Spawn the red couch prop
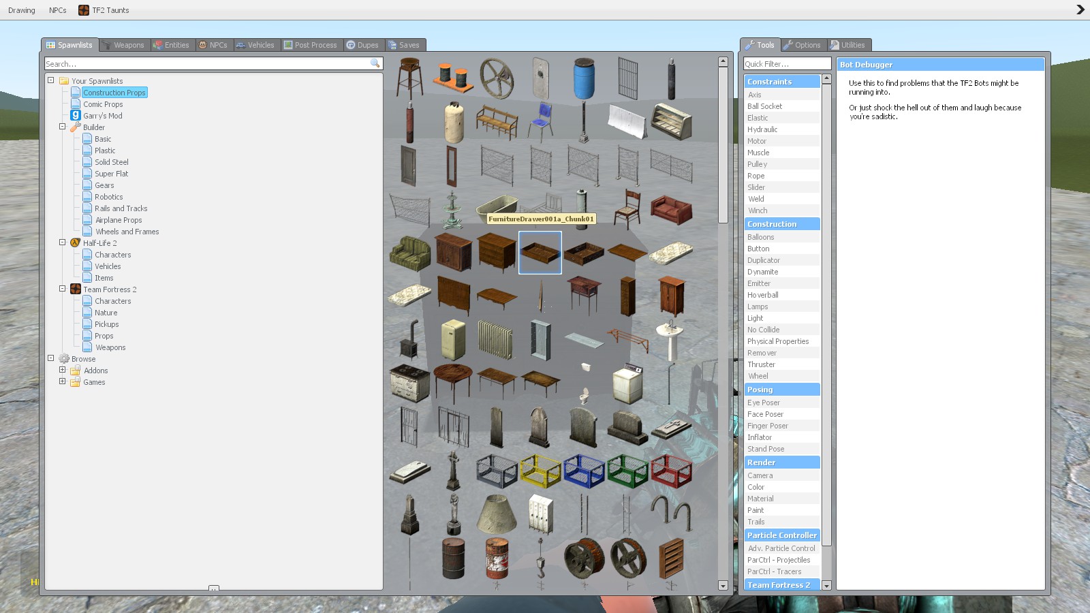The width and height of the screenshot is (1090, 613). 671,210
